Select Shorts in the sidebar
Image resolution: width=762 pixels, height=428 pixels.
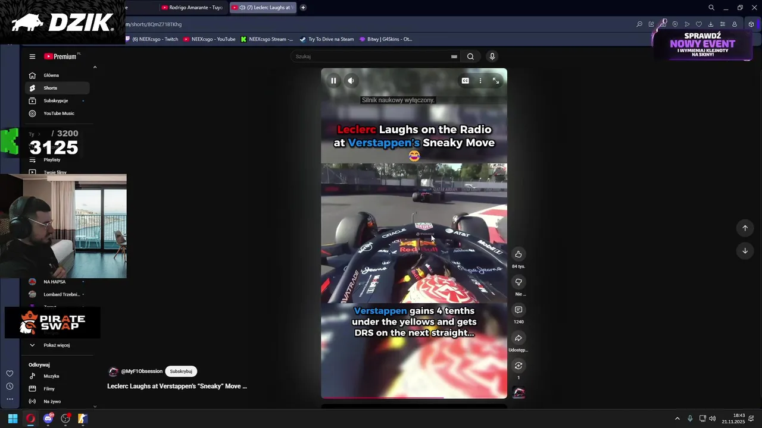tap(57, 88)
